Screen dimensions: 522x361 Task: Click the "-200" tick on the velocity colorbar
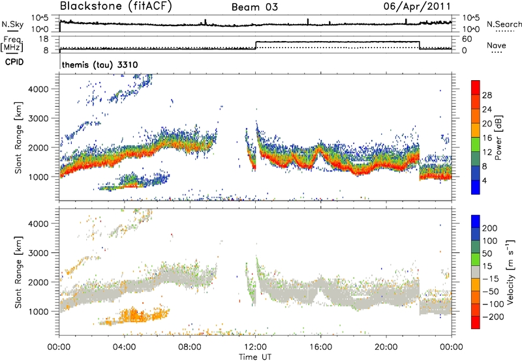[x=493, y=317]
